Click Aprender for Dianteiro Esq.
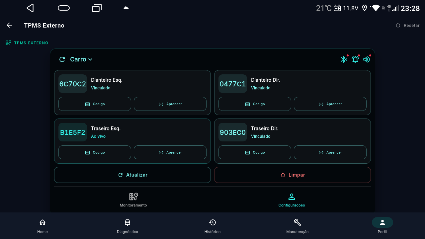This screenshot has height=239, width=425. click(x=170, y=104)
